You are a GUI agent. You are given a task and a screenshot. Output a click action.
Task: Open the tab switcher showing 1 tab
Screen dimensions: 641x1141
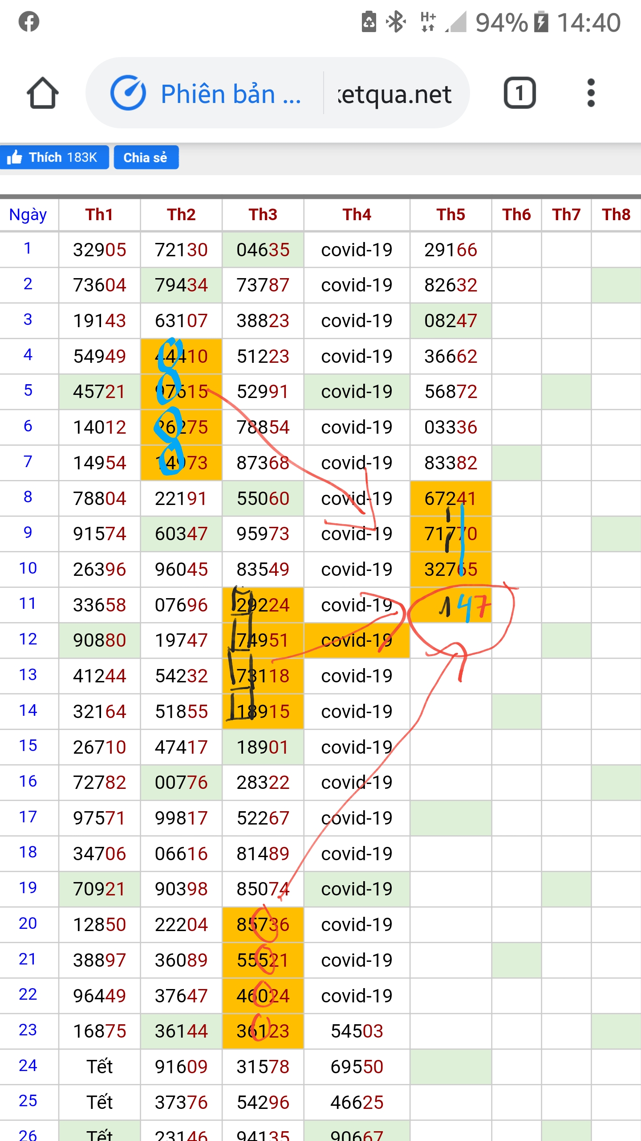click(x=519, y=93)
